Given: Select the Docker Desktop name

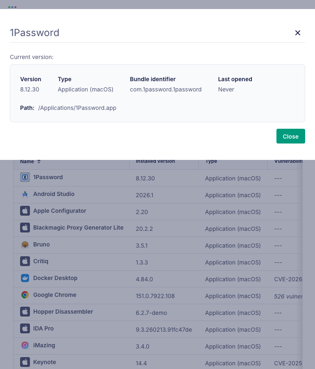Looking at the screenshot, I should click(x=55, y=278).
